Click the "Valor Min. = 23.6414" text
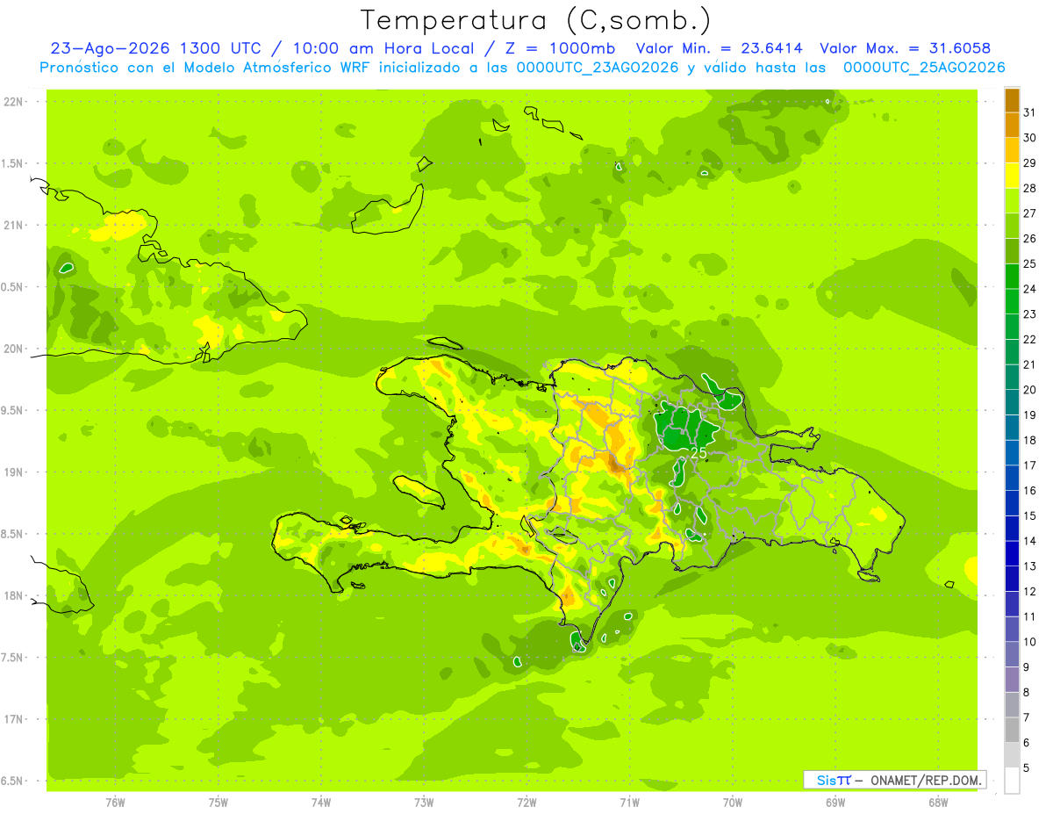This screenshot has width=1053, height=814. pyautogui.click(x=719, y=48)
